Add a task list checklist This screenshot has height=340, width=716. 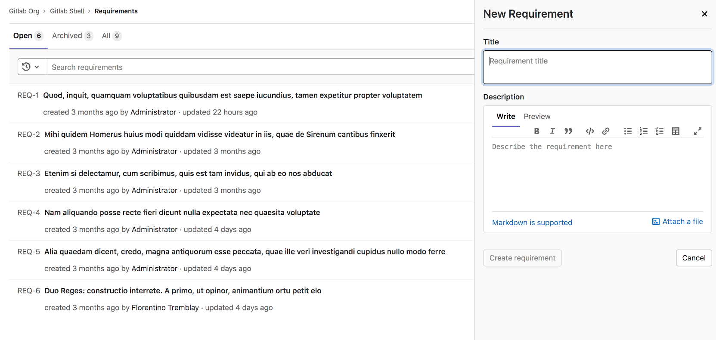coord(660,131)
